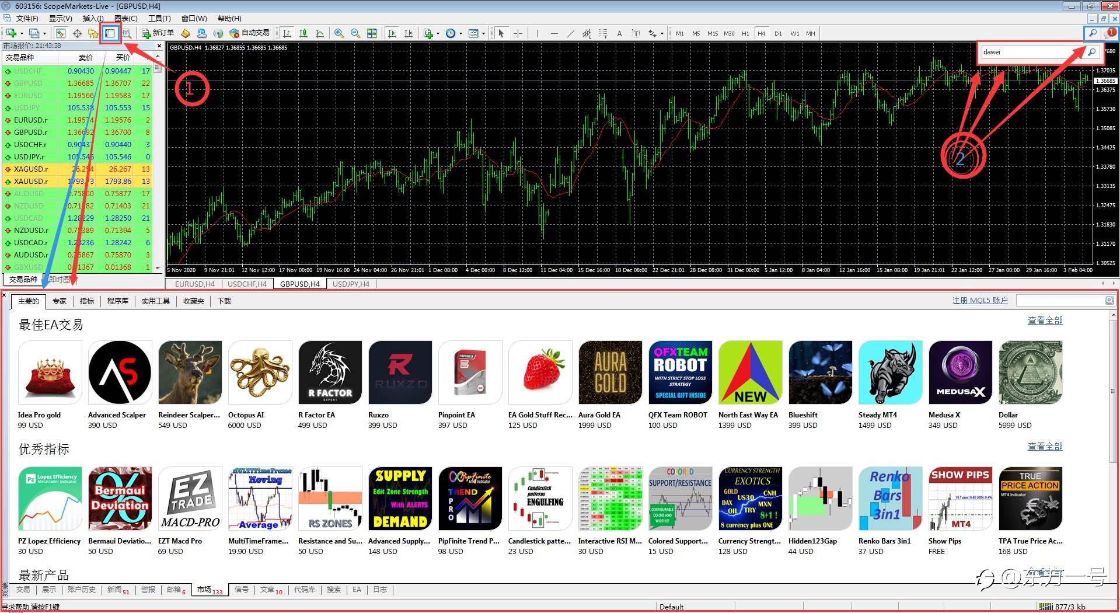The width and height of the screenshot is (1120, 613).
Task: Switch to the EURUSD,H4 chart tab
Action: click(x=195, y=284)
